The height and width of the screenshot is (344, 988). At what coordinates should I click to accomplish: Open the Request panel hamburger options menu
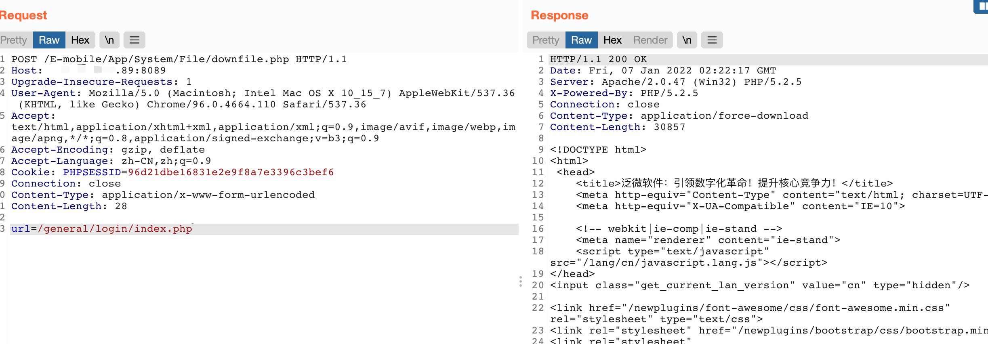(135, 40)
